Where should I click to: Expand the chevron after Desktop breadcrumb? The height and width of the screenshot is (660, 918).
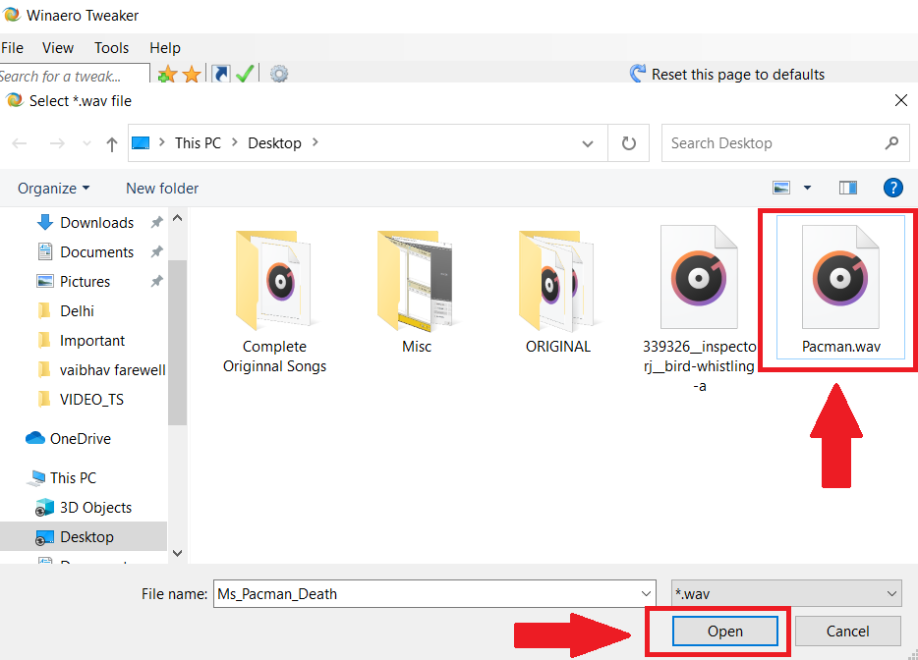[x=315, y=142]
